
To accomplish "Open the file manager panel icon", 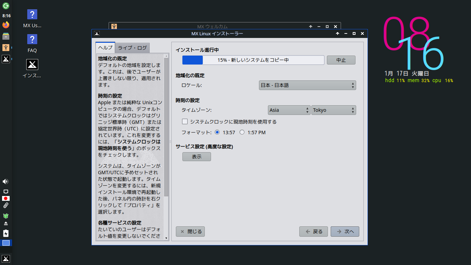I will (x=6, y=36).
